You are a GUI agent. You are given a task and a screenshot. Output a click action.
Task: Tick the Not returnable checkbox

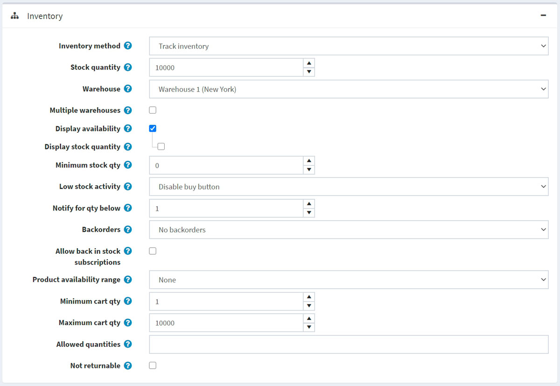click(153, 366)
